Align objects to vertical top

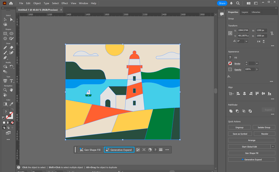click(257, 93)
